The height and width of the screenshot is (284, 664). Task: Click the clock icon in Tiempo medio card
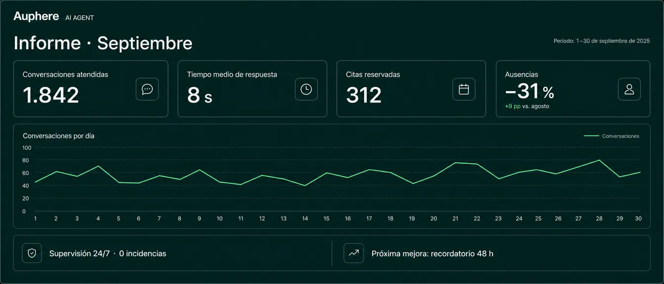(x=306, y=89)
